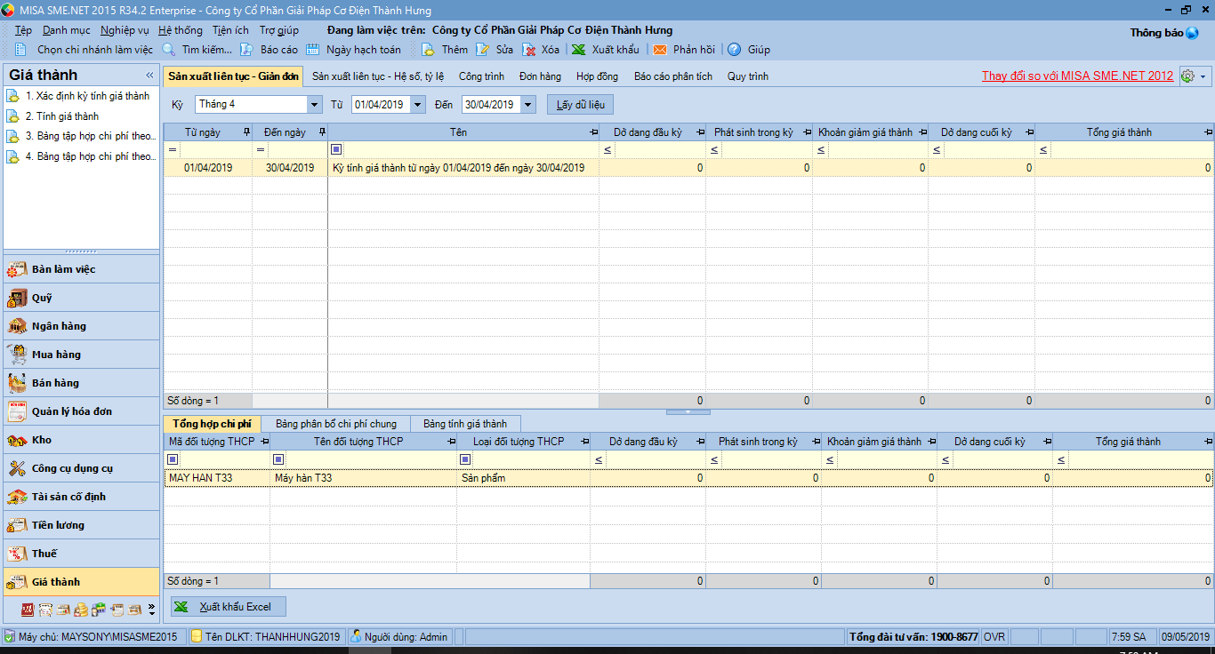Open the equals filter operator for Từ ngày
This screenshot has width=1215, height=654.
pyautogui.click(x=173, y=149)
